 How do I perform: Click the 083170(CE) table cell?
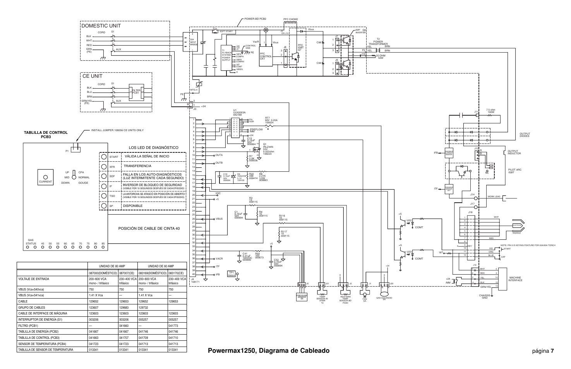coord(177,273)
